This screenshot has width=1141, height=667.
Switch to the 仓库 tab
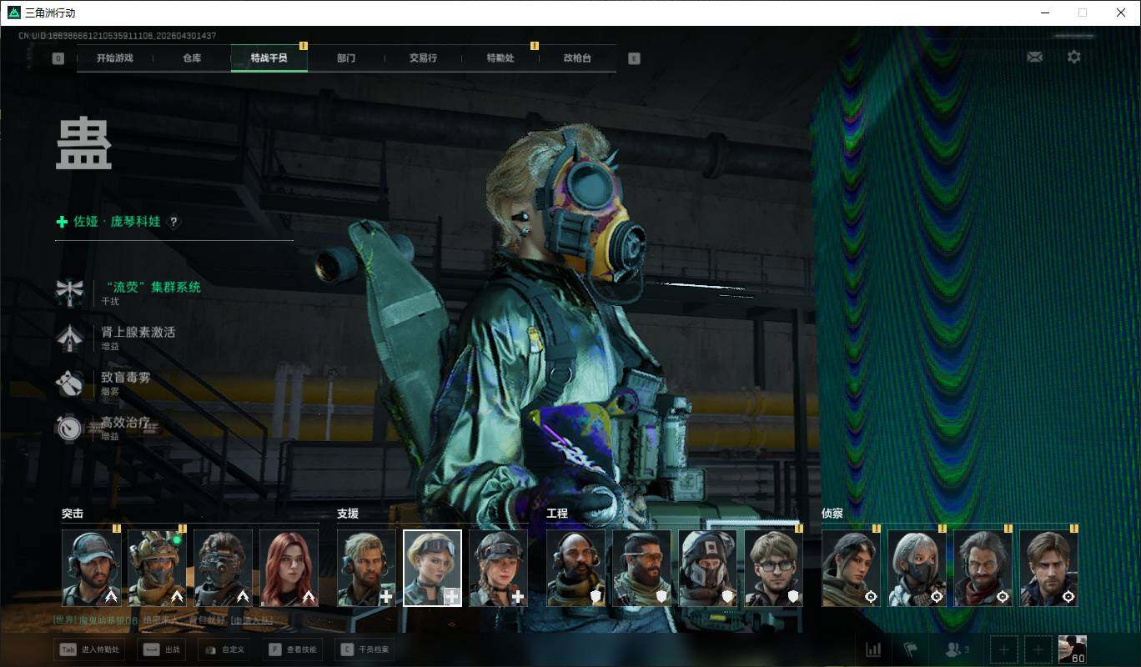192,58
